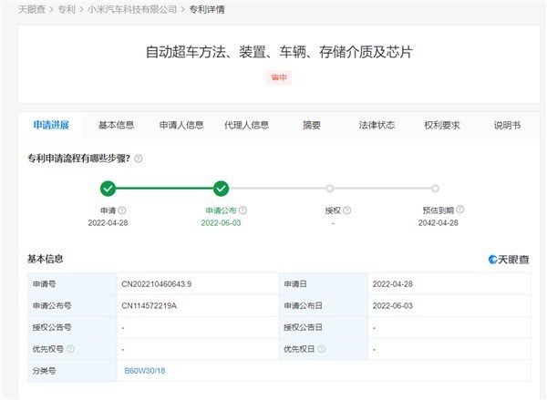Click help icon next to 申请 step
The width and height of the screenshot is (547, 400).
[122, 210]
